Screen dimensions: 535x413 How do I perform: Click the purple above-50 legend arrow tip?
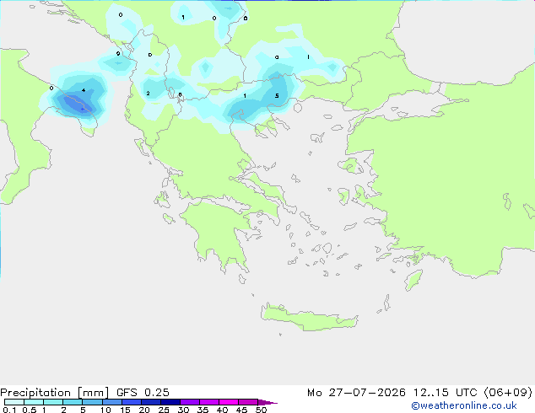[x=267, y=402]
